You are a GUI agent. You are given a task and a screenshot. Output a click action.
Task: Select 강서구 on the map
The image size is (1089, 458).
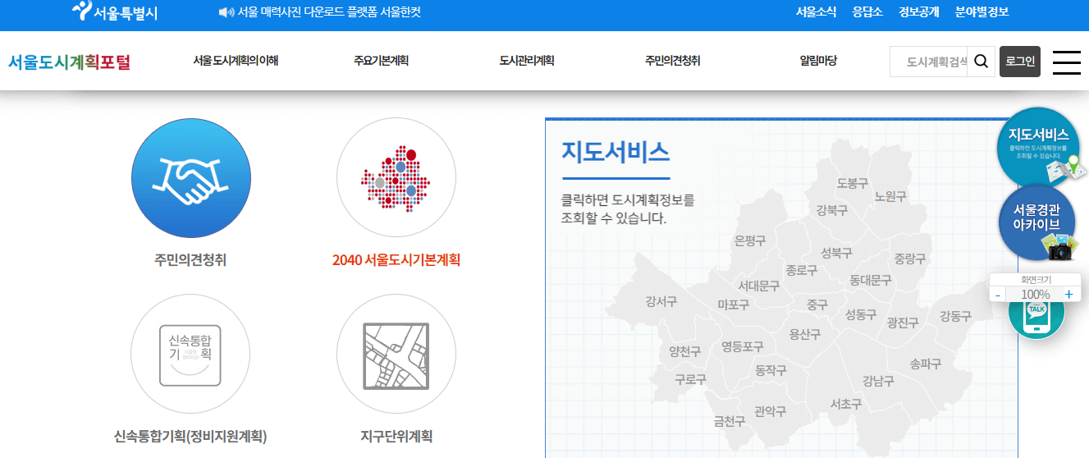[661, 301]
